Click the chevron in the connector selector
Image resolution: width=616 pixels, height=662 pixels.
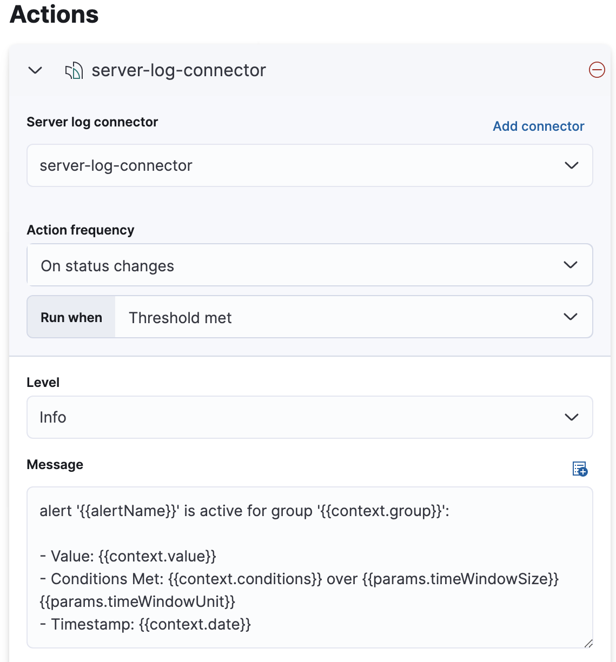tap(571, 165)
